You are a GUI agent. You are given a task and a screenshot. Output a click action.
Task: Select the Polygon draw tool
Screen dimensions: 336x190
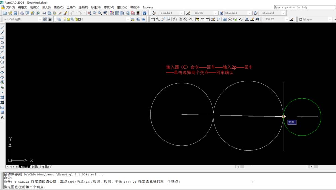click(x=2, y=42)
